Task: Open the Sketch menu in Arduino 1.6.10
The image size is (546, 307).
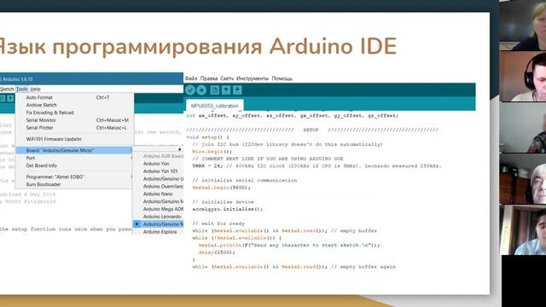Action: [7, 89]
